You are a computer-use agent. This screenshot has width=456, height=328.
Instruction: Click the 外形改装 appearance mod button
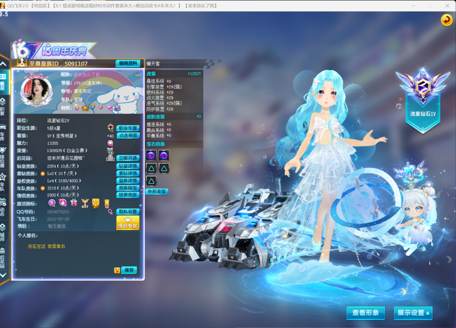point(157,191)
